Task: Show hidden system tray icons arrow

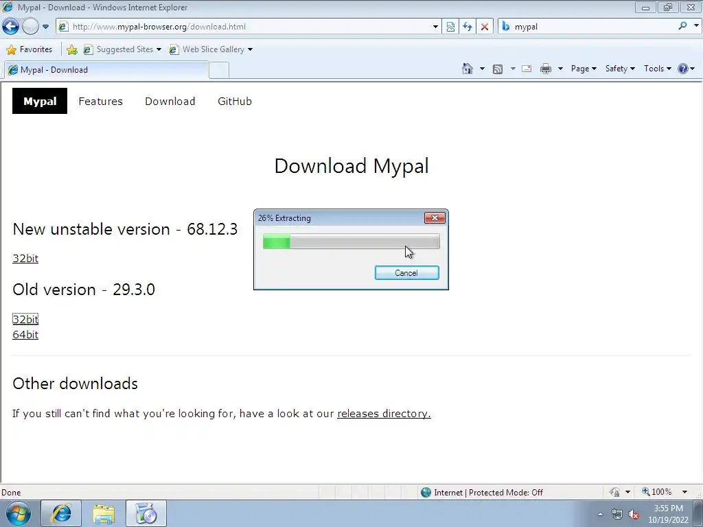Action: point(600,514)
